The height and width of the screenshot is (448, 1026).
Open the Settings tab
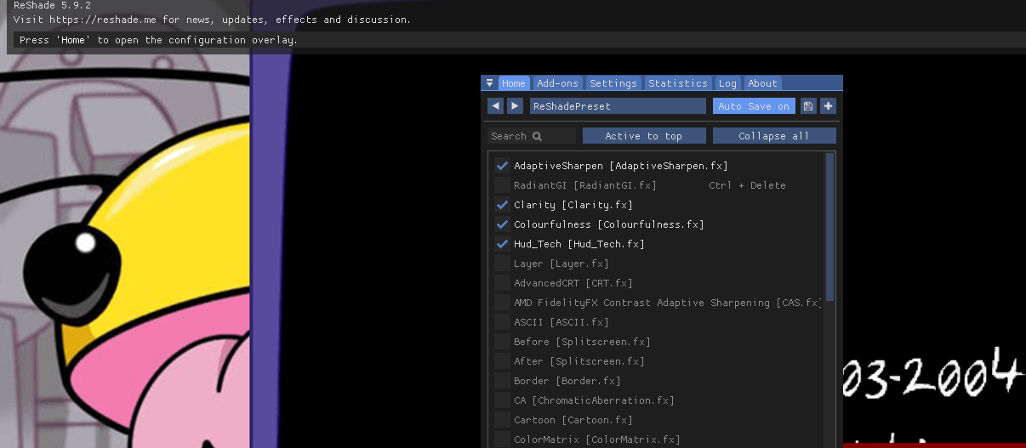point(613,83)
